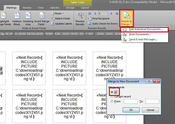Screen dimensions: 175x124
Task: Click the horizontal ruler
Action: (x=60, y=34)
